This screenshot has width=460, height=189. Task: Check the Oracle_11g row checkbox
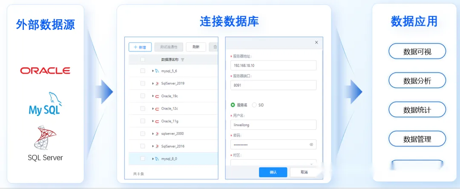[x=143, y=121]
